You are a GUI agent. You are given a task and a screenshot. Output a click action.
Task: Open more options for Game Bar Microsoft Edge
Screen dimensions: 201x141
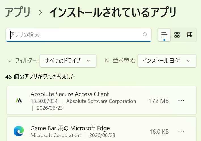(x=181, y=131)
